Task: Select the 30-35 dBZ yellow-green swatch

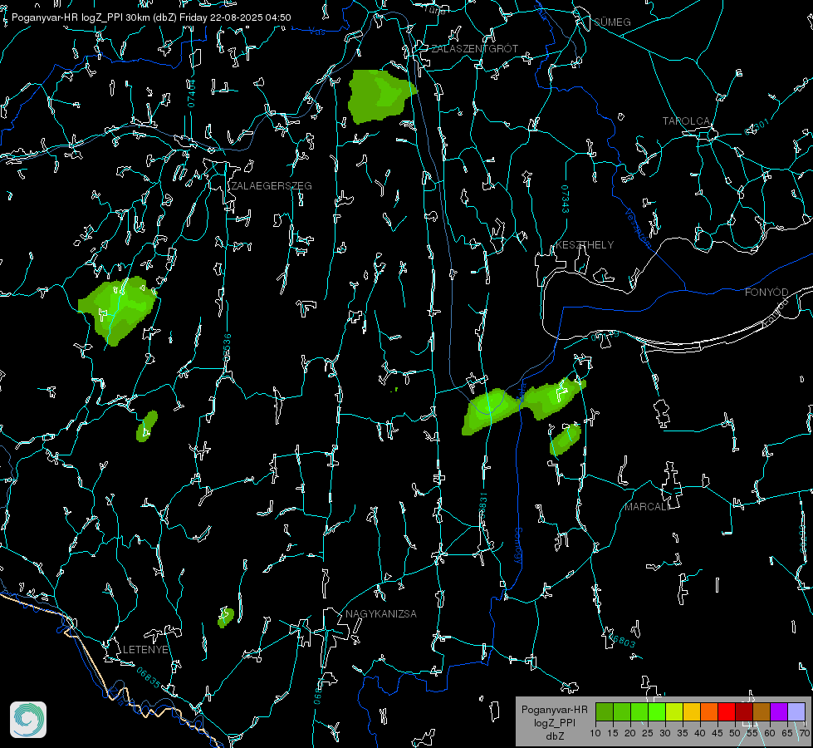Action: (x=674, y=711)
